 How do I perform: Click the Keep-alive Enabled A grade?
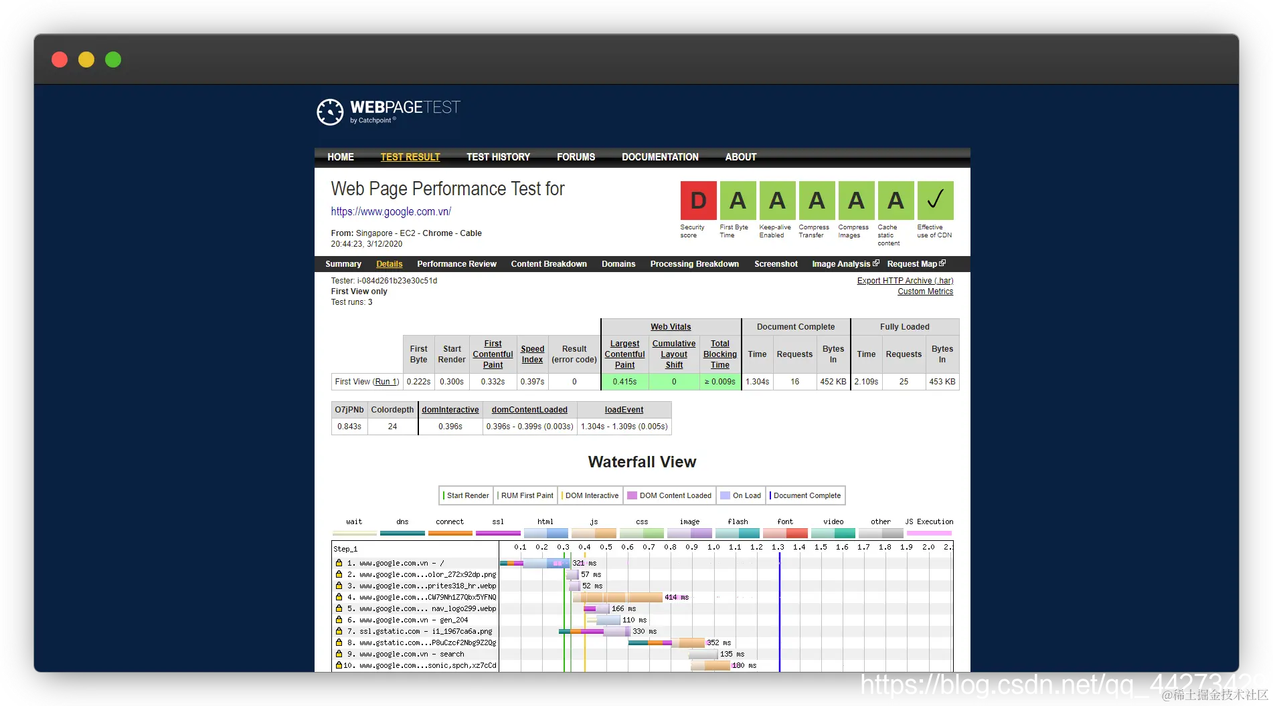coord(777,201)
